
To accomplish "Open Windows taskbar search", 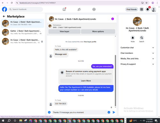I will (9, 120).
